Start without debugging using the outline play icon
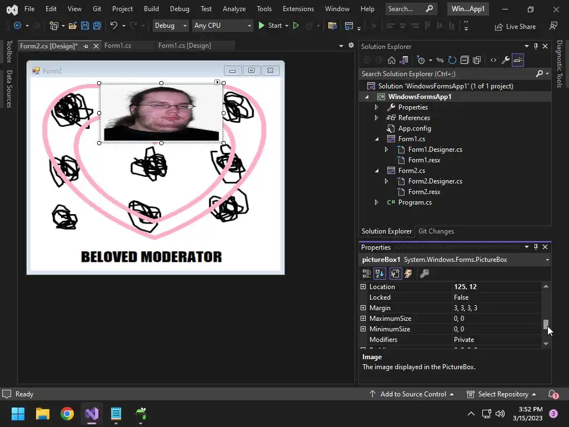Viewport: 569px width, 427px height. click(x=296, y=26)
